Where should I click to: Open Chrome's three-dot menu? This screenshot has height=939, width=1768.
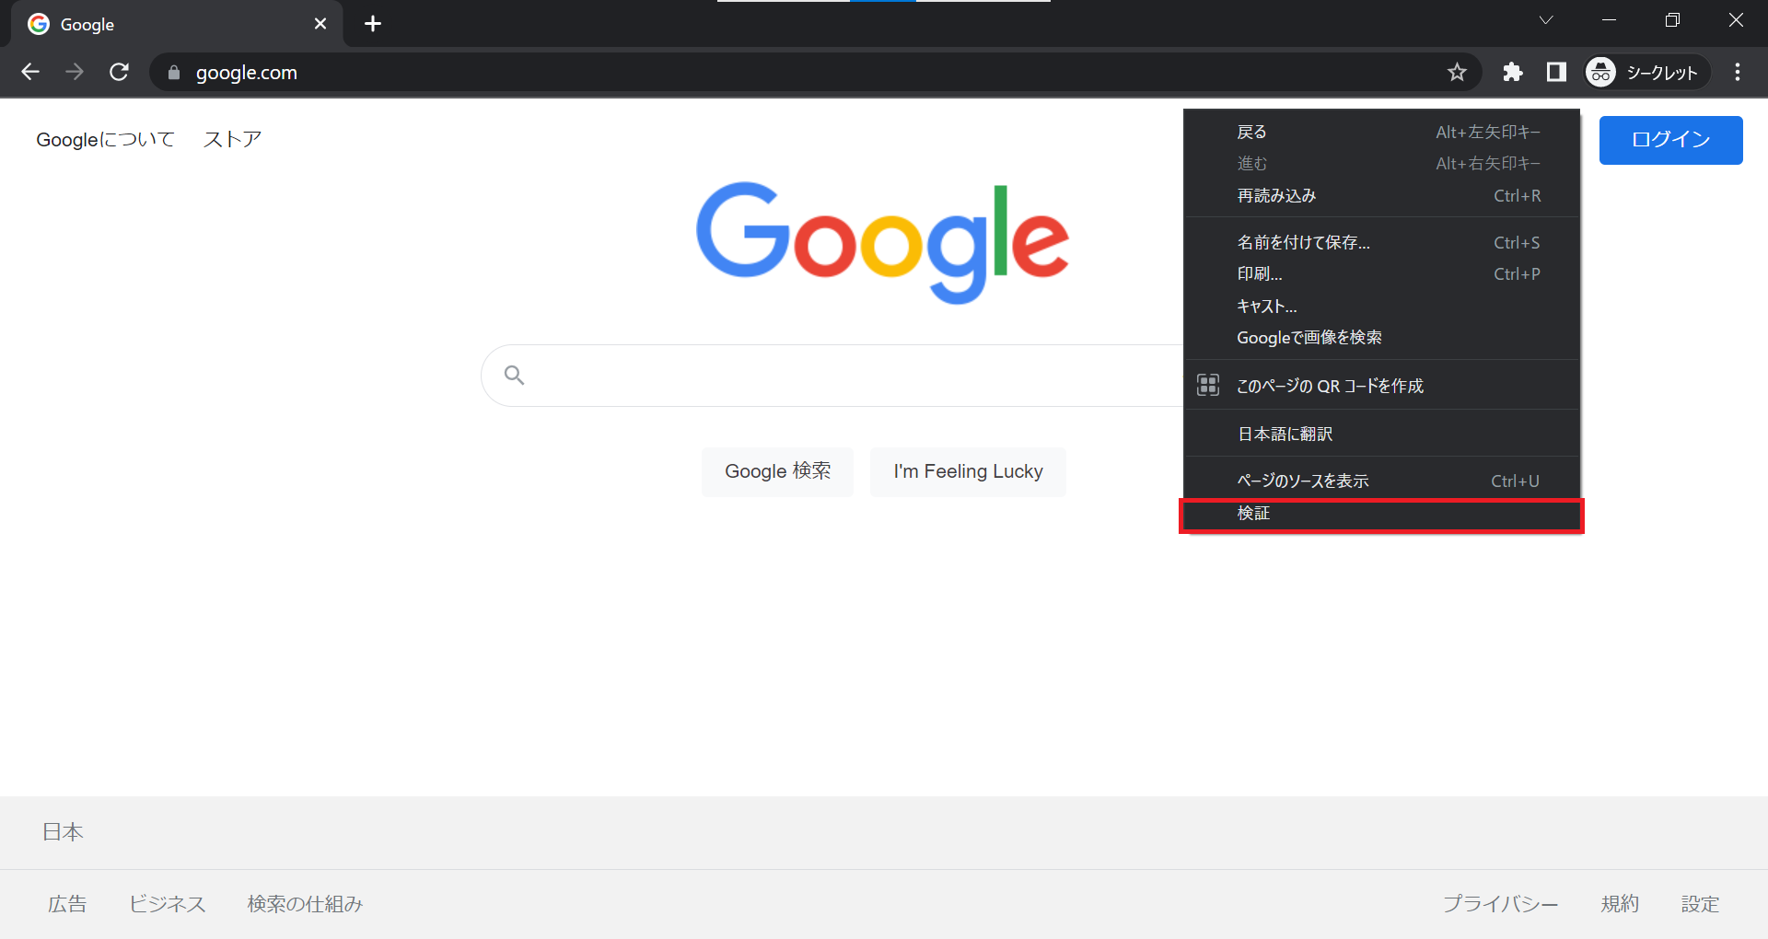(1739, 72)
